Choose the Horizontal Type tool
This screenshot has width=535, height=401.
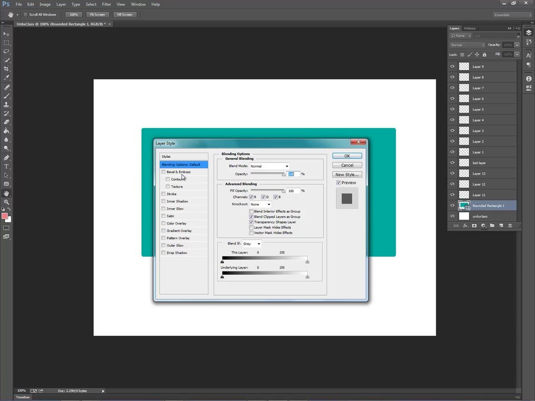[x=6, y=167]
